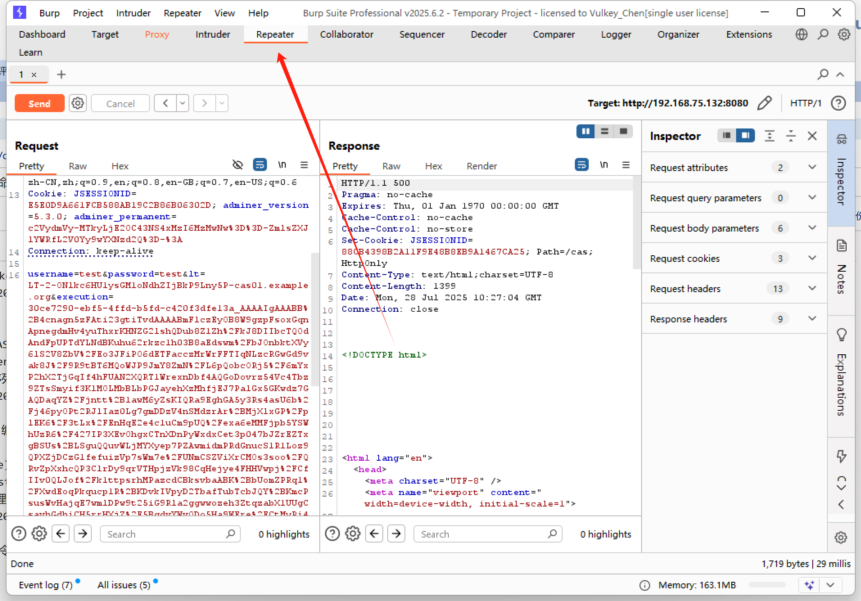This screenshot has width=861, height=601.
Task: Open the Event log link
Action: pyautogui.click(x=45, y=585)
